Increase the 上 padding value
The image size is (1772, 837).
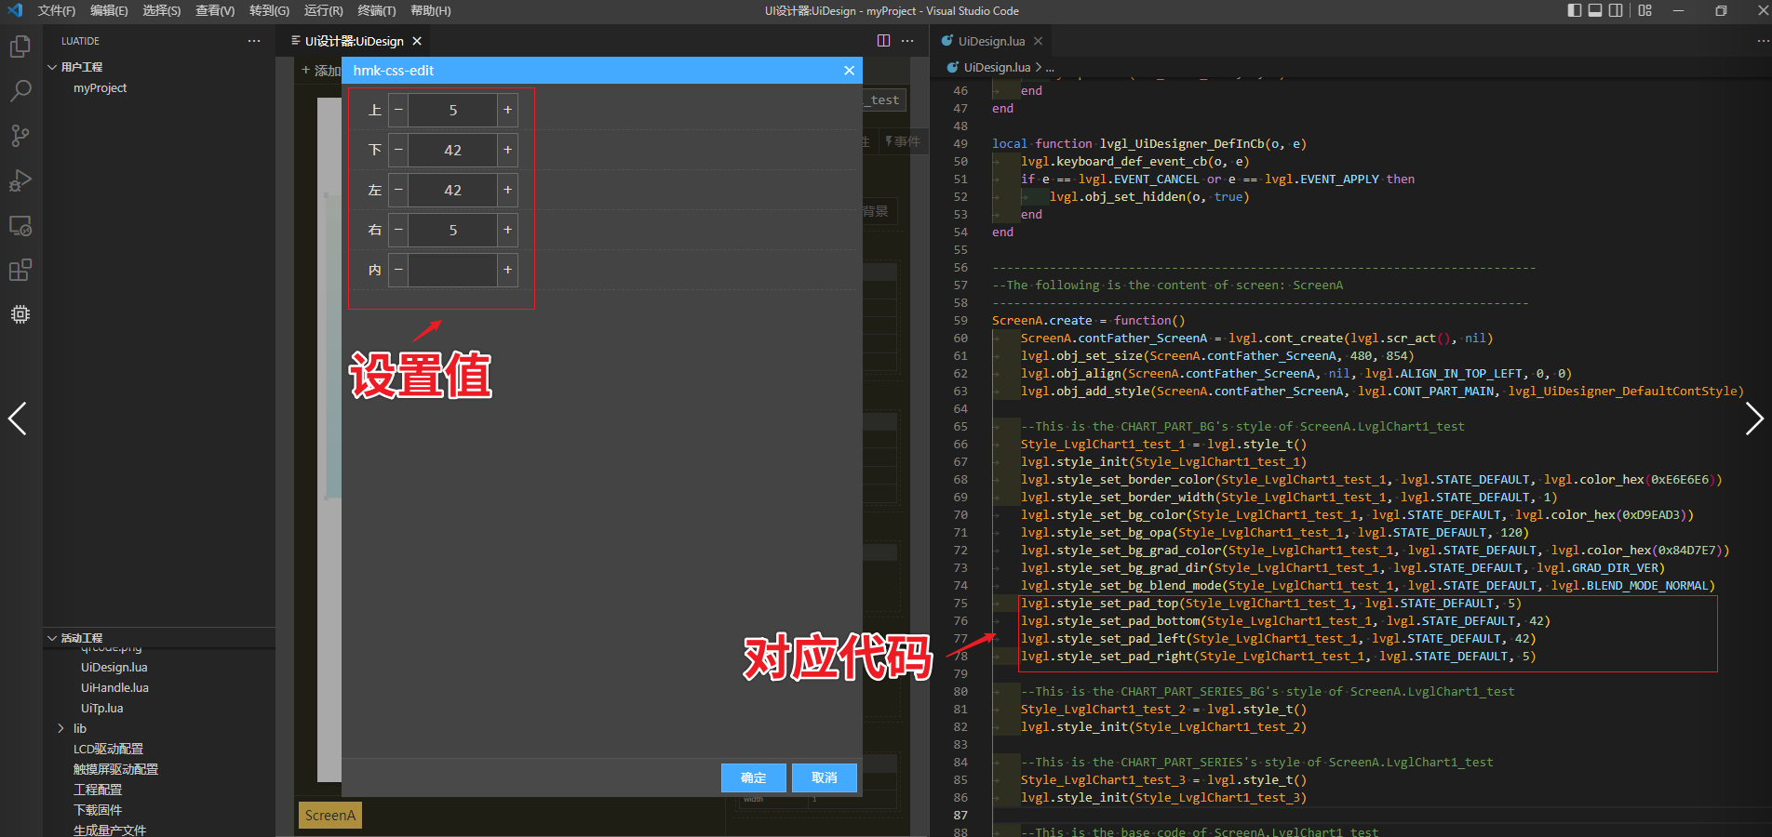click(507, 110)
